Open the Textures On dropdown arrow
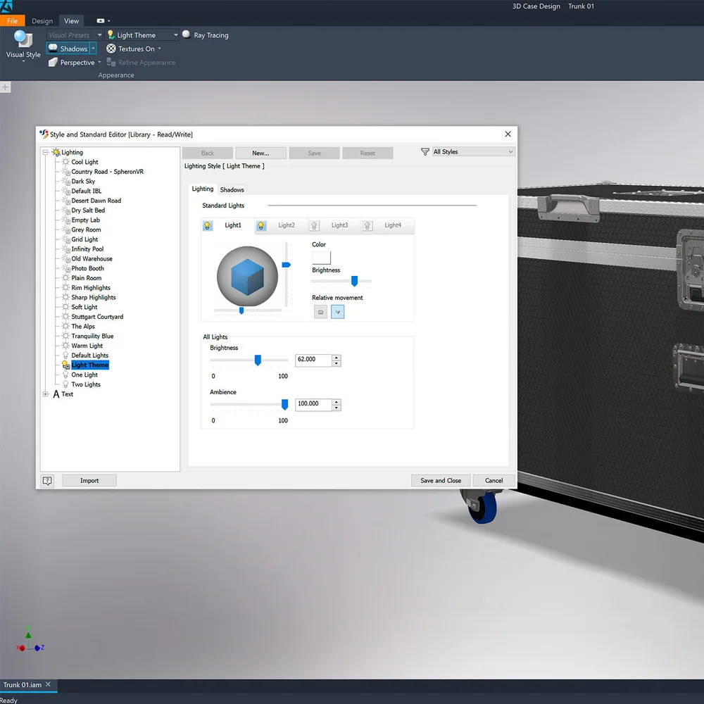Screen dimensions: 704x704 point(159,49)
